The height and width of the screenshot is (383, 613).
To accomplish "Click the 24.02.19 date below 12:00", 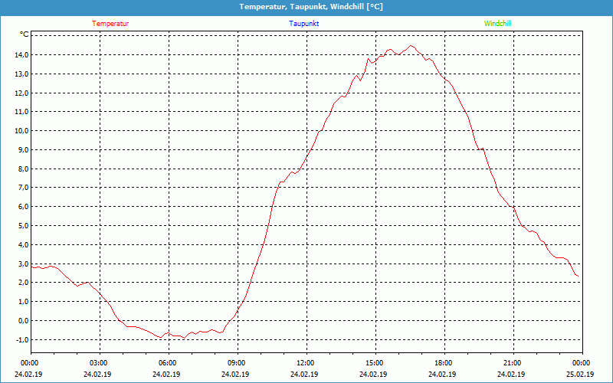I will 305,375.
